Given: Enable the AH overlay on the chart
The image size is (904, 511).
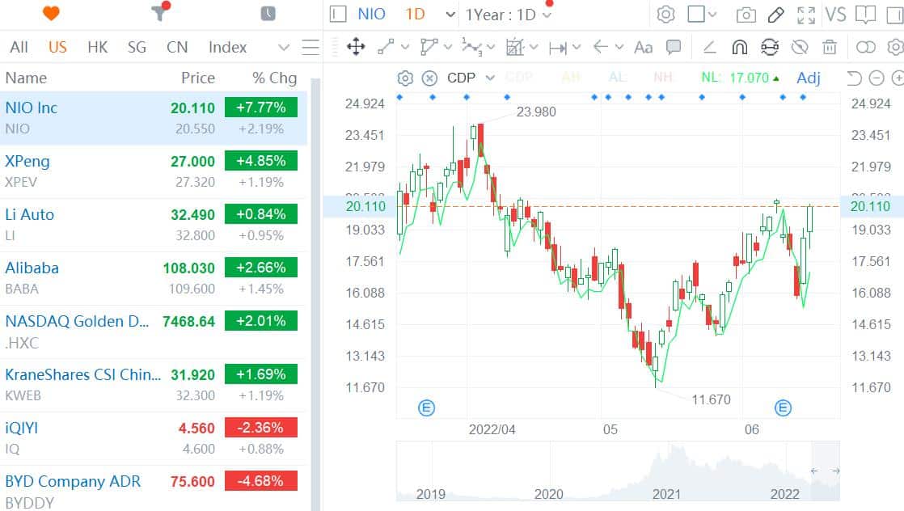Looking at the screenshot, I should tap(572, 78).
